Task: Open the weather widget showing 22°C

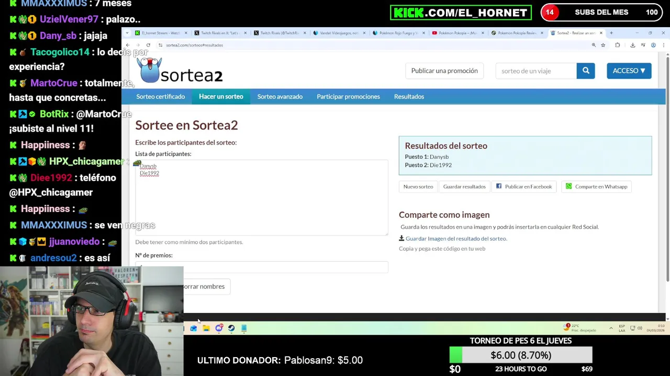Action: tap(578, 327)
